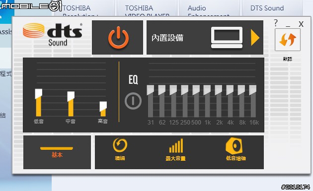The image size is (313, 191).
Task: Click the EQ label text
Action: point(133,80)
